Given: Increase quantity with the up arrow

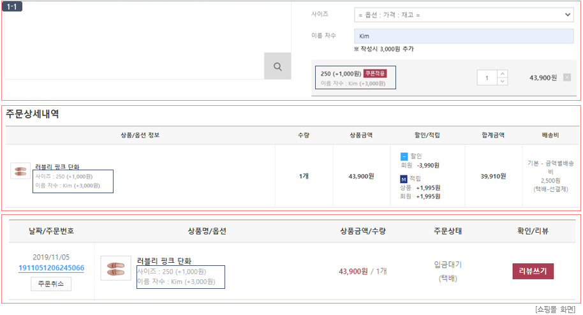Looking at the screenshot, I should click(x=503, y=74).
